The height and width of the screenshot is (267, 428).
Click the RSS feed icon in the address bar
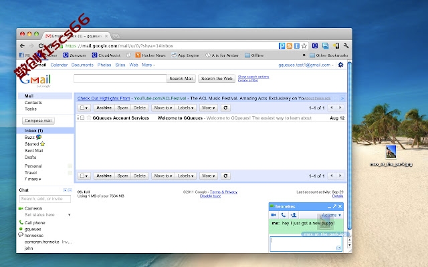[x=290, y=46]
